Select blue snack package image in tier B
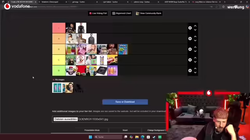Screen dimensions: 250x140 click(x=123, y=49)
